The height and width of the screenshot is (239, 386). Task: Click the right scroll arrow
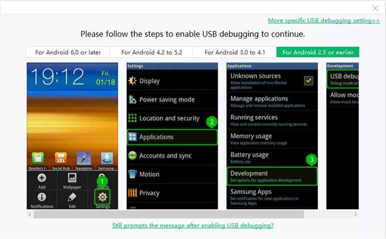[356, 214]
